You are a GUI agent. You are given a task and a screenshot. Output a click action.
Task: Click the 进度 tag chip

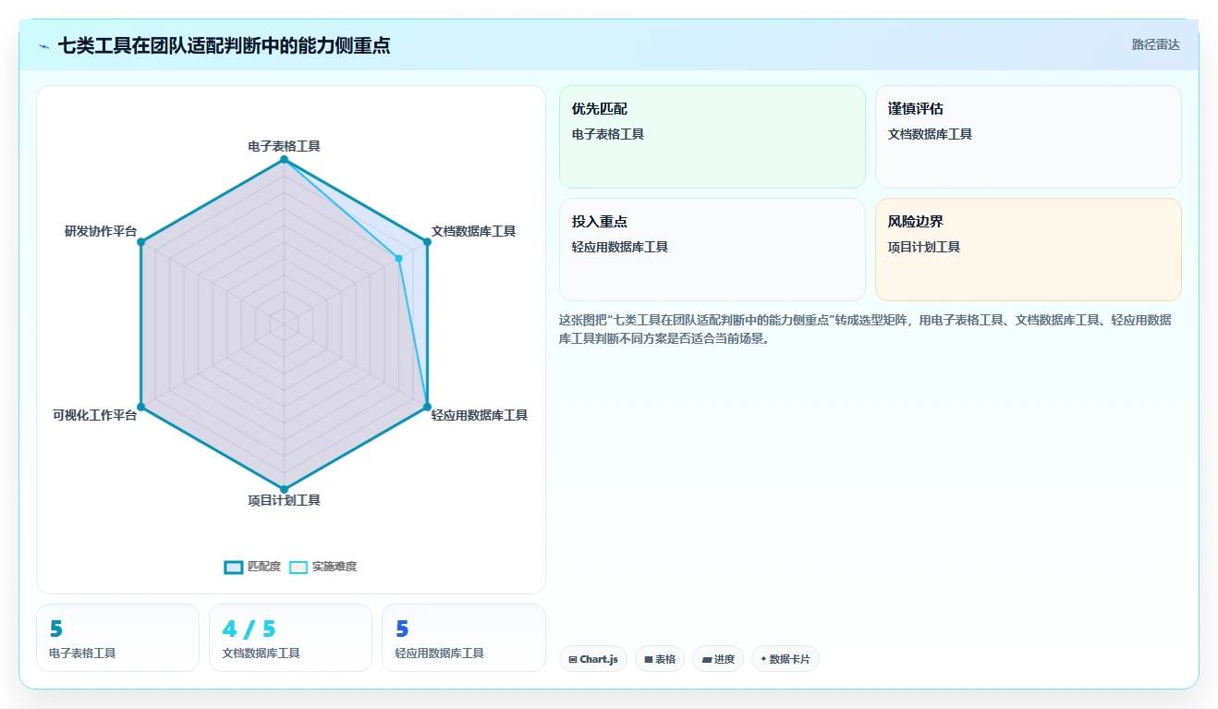(718, 659)
